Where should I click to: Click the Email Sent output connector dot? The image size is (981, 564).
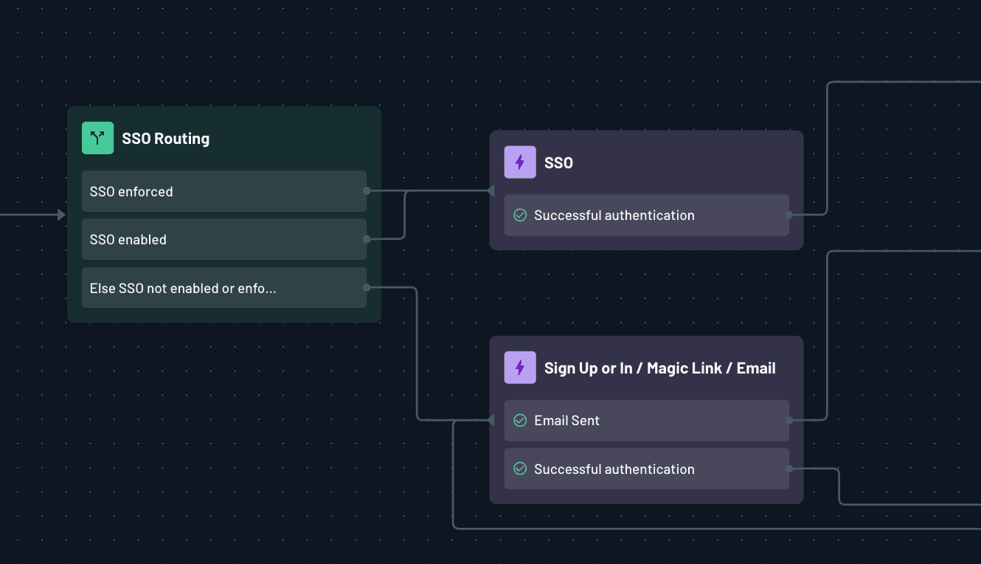[x=788, y=420]
